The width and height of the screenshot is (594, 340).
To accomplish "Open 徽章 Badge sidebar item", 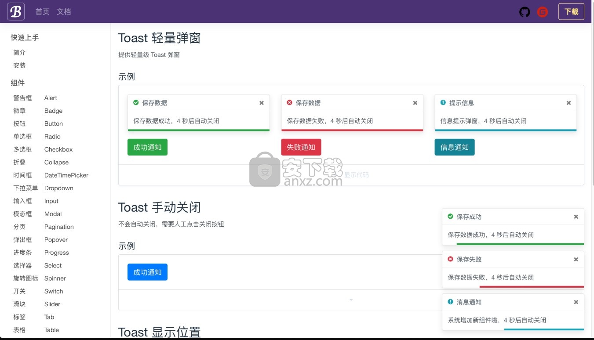I will click(38, 111).
